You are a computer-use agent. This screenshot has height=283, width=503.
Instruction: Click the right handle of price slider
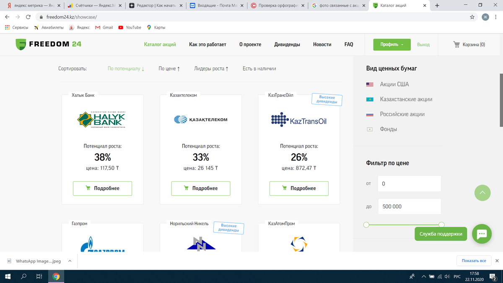pyautogui.click(x=441, y=225)
